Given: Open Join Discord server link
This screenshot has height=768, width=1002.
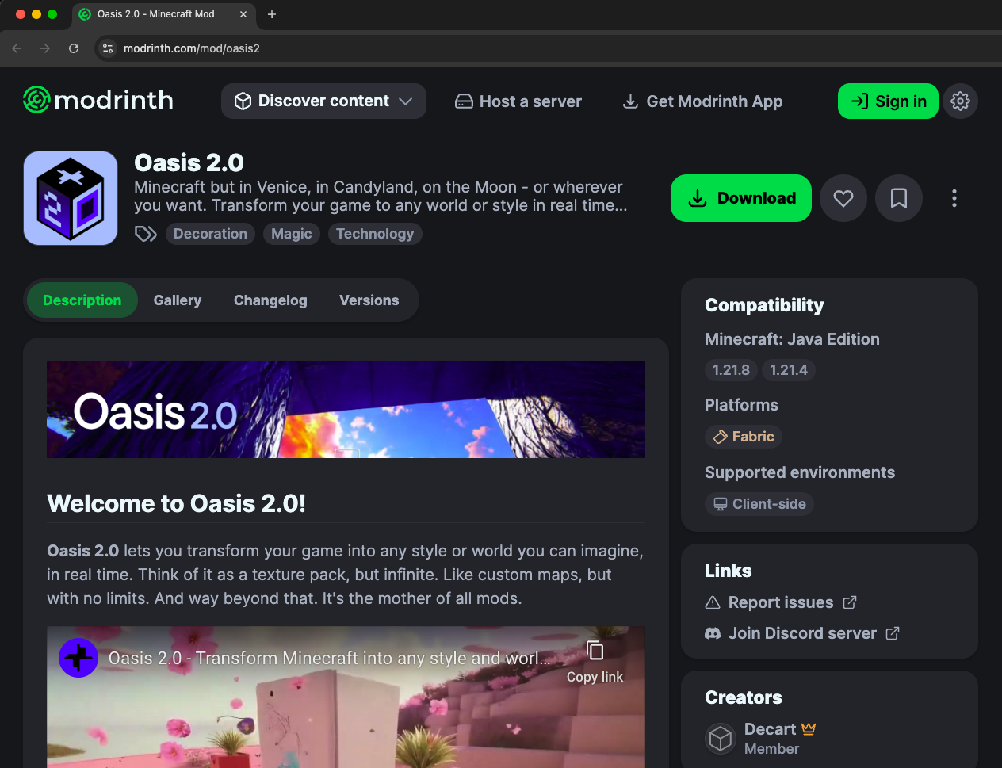Looking at the screenshot, I should (802, 633).
